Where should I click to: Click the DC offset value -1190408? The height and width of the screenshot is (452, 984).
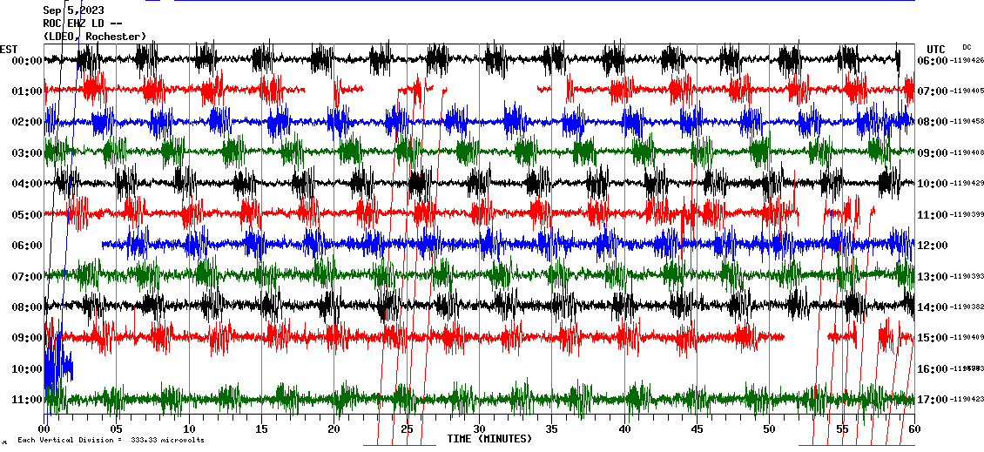tap(966, 152)
